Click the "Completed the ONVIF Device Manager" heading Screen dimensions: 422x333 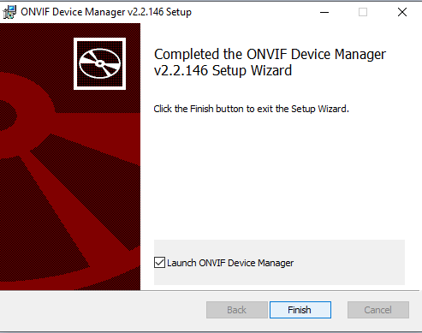coord(270,54)
